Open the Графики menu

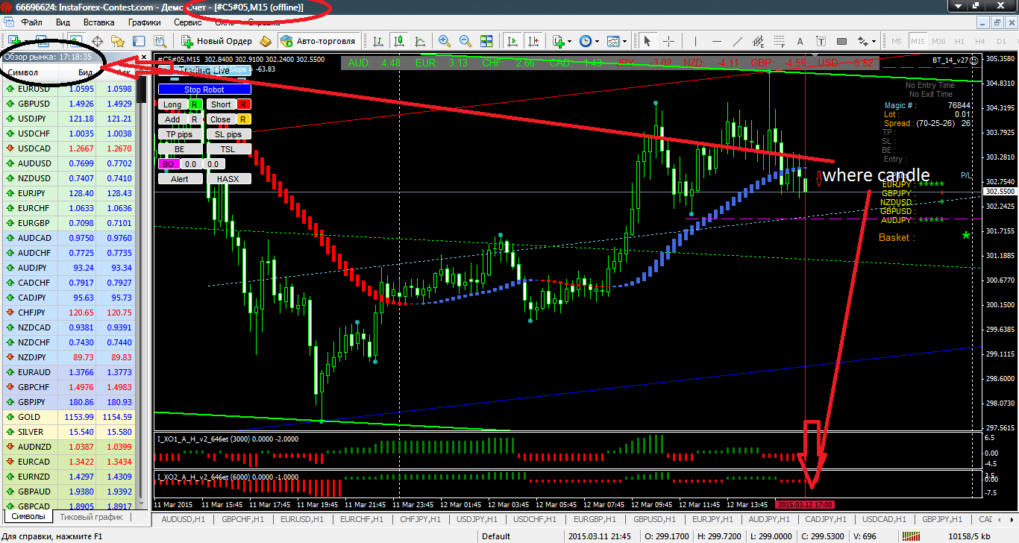click(144, 22)
